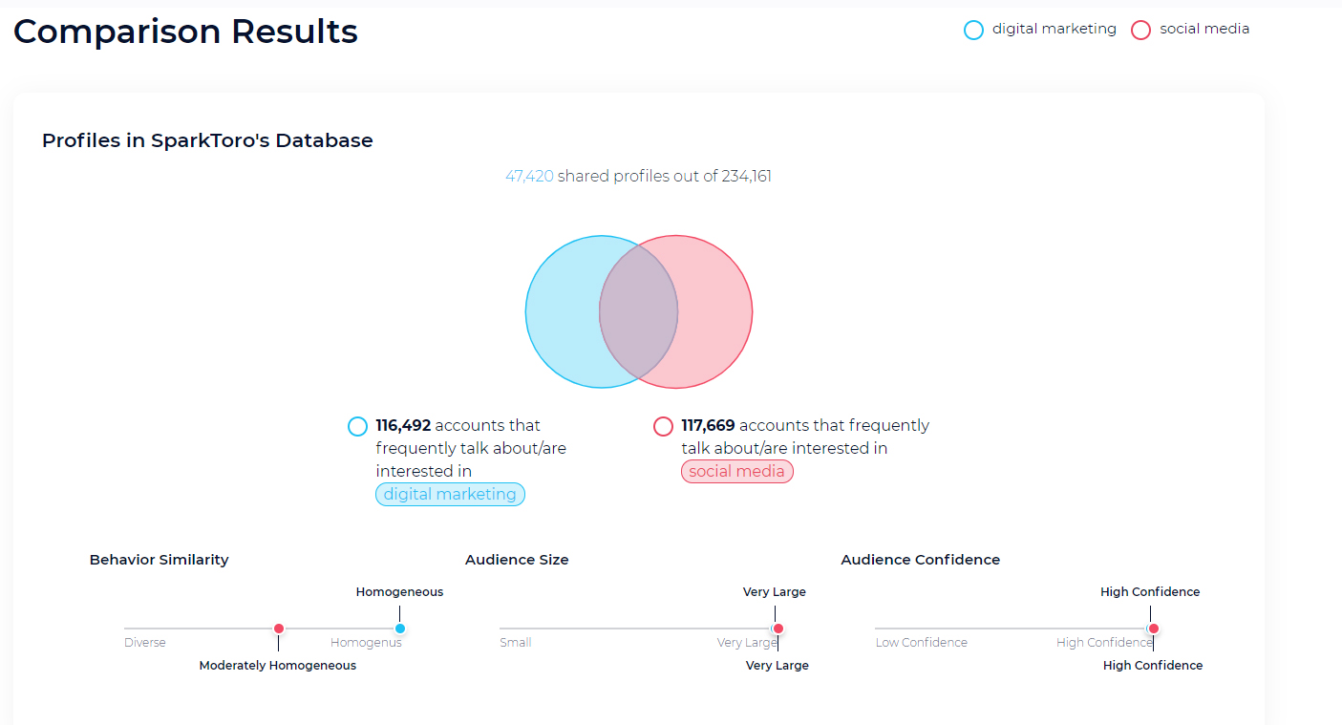
Task: Click the 'Behavior Similarity' heading
Action: pos(160,560)
